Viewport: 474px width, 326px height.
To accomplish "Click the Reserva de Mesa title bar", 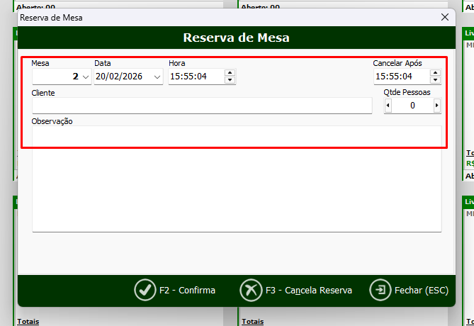I will coord(213,17).
